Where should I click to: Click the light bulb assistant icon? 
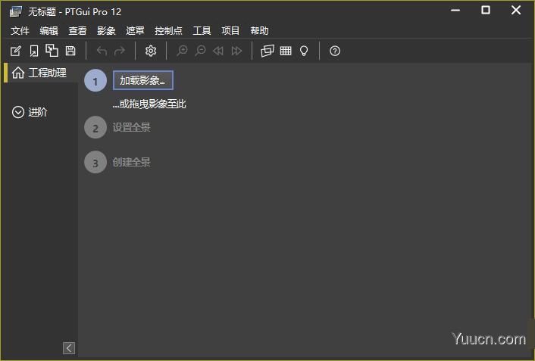coord(304,51)
